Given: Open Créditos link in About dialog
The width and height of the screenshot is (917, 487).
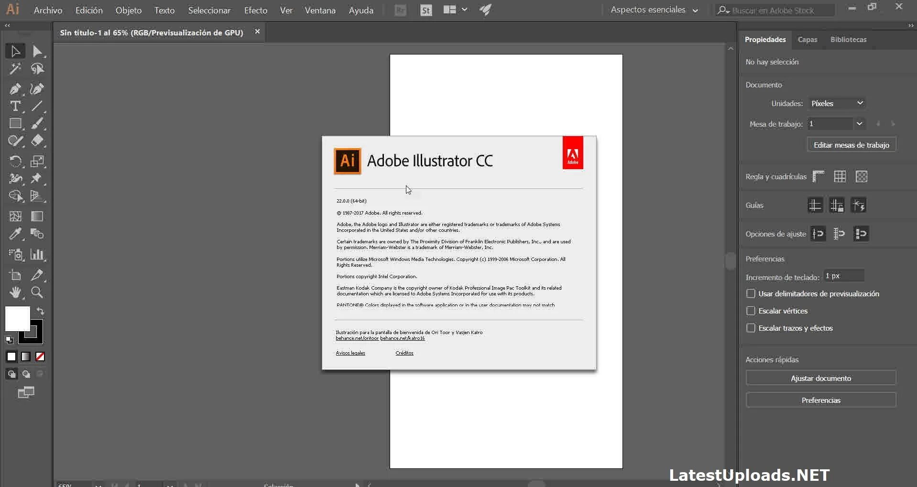Looking at the screenshot, I should click(x=404, y=353).
